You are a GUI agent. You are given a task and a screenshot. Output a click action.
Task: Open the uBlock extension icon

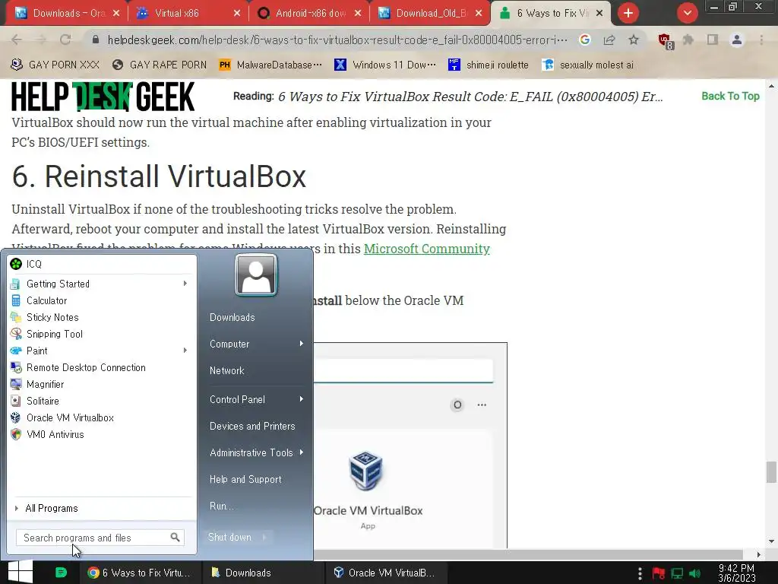click(665, 40)
